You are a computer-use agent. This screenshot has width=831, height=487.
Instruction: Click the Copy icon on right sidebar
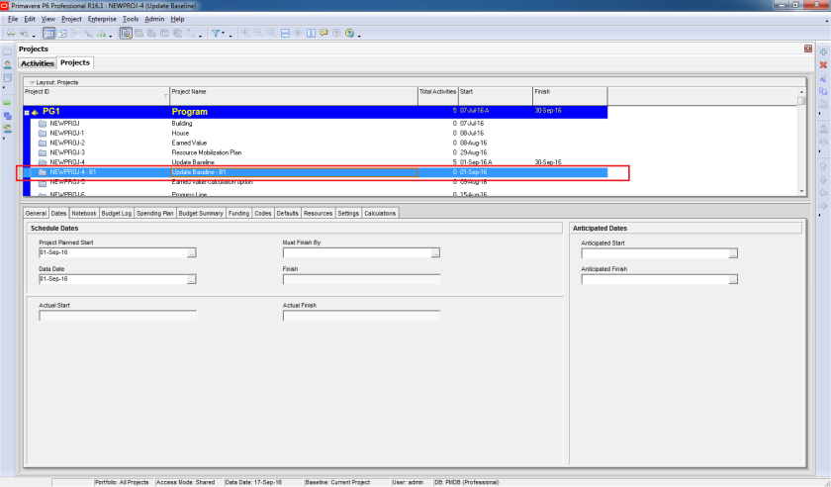click(823, 91)
